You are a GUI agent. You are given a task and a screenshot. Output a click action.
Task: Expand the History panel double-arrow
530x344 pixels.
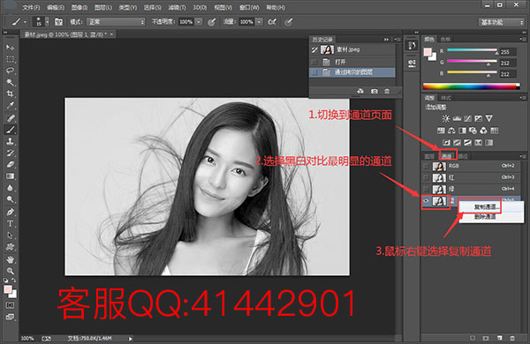tap(386, 40)
